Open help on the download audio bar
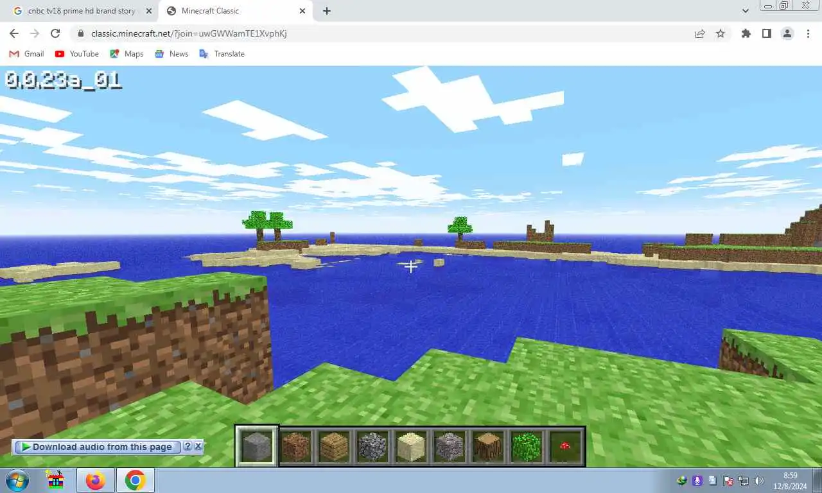The height and width of the screenshot is (493, 822). coord(188,446)
